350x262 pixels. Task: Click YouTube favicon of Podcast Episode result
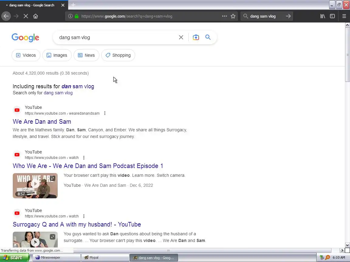pyautogui.click(x=17, y=155)
